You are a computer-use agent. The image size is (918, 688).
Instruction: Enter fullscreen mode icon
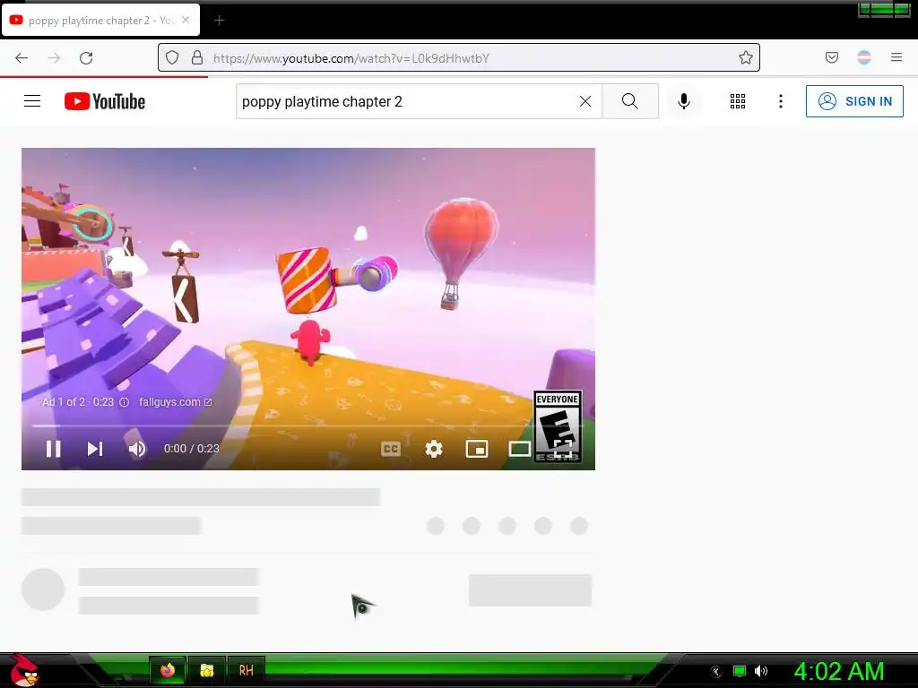coord(563,449)
